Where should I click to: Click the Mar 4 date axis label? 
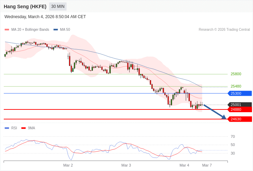click(x=184, y=165)
